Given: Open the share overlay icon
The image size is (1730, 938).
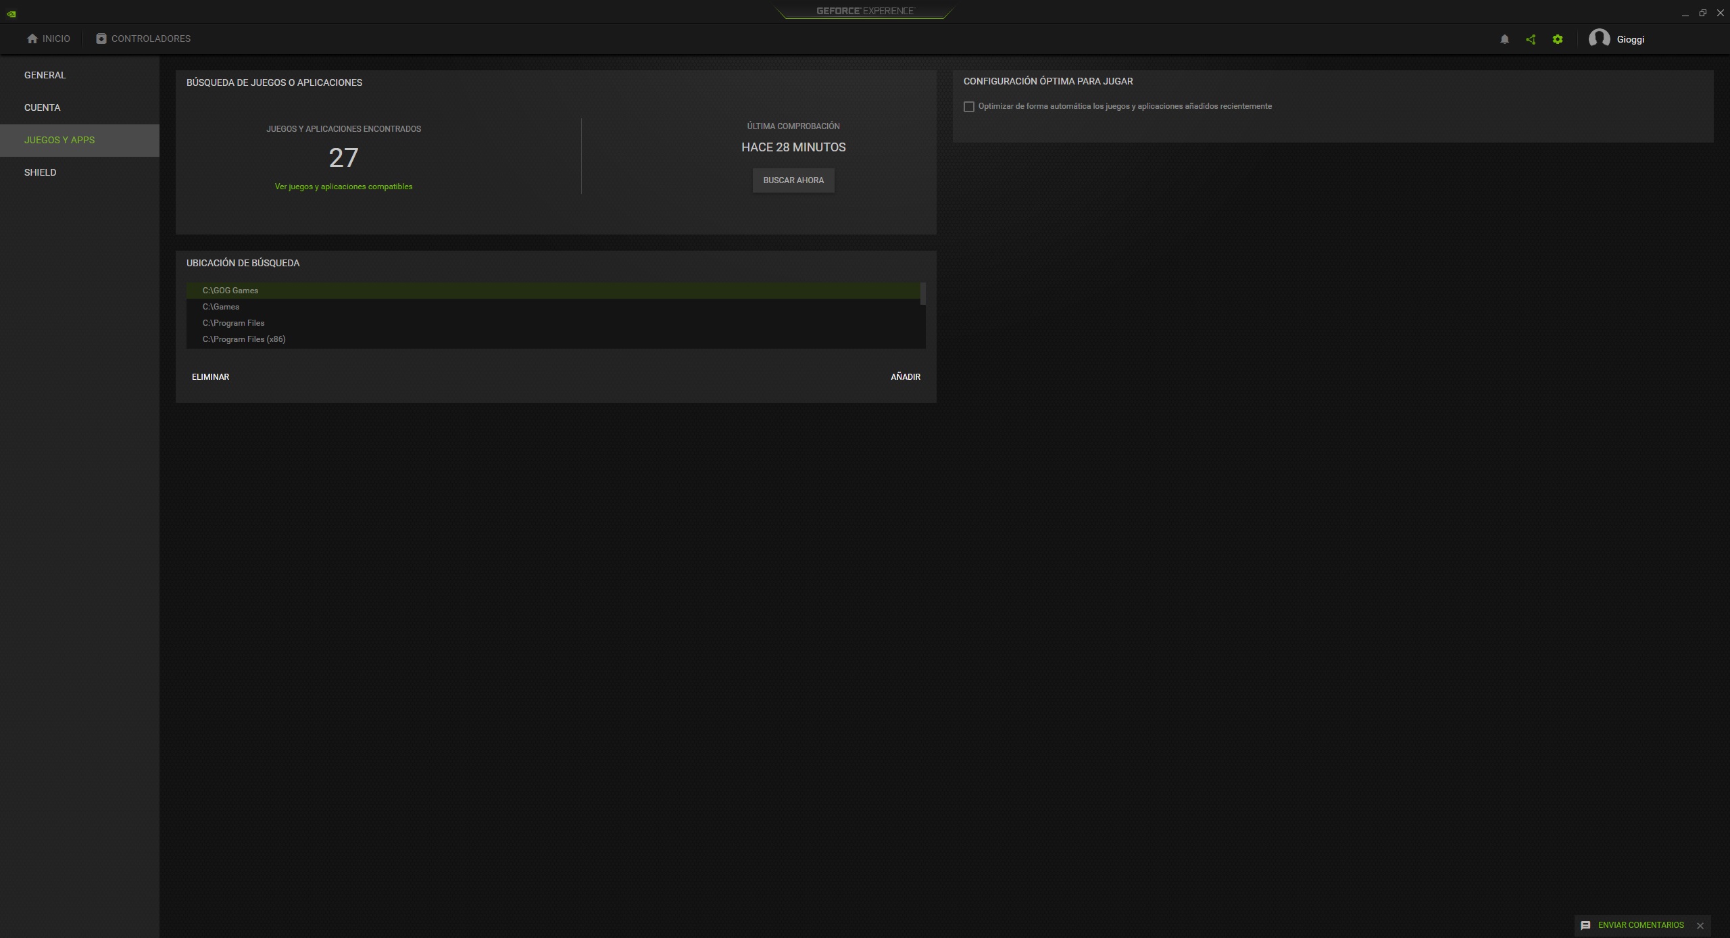Looking at the screenshot, I should pos(1531,39).
